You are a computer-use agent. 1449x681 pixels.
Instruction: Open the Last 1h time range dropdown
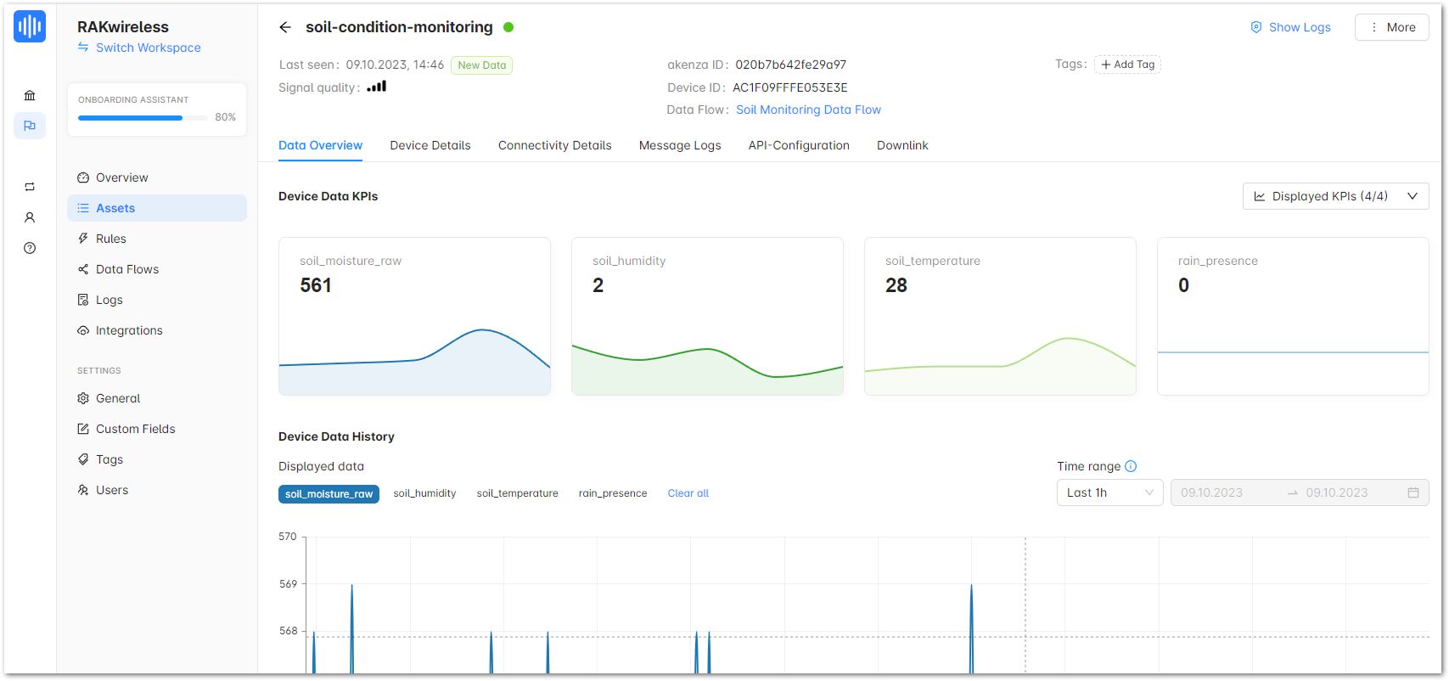[1109, 492]
